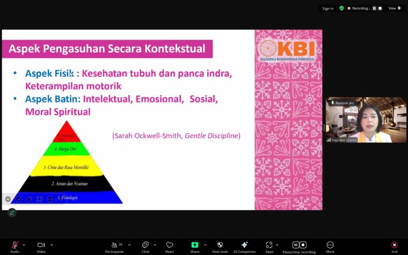
Task: Click Remove pin on speaker video
Action: point(343,103)
